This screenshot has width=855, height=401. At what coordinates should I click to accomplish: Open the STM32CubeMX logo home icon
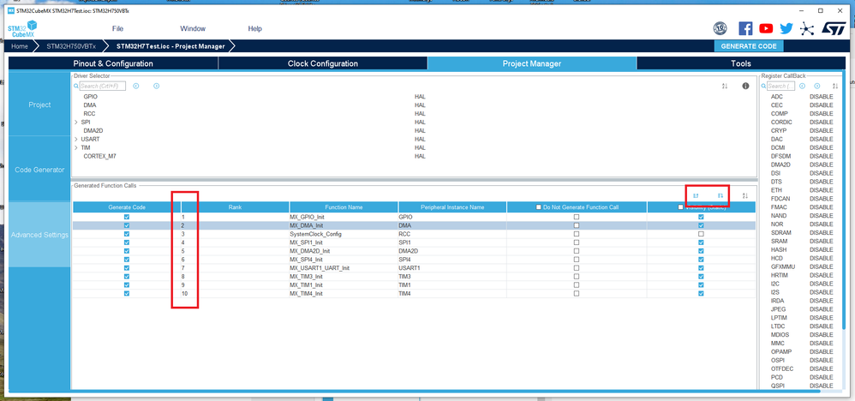point(22,29)
